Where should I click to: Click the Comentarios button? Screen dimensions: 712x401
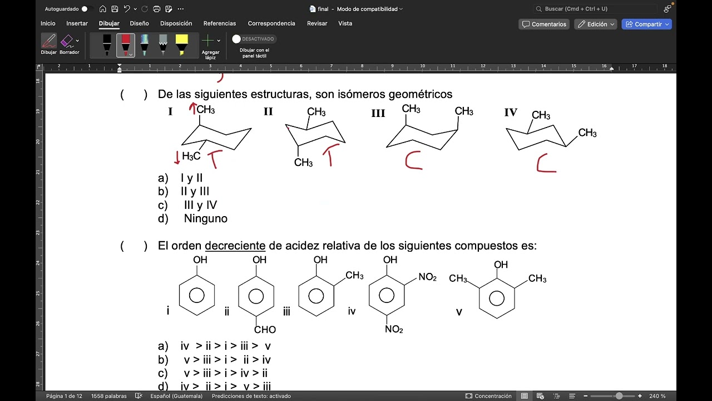coord(545,24)
